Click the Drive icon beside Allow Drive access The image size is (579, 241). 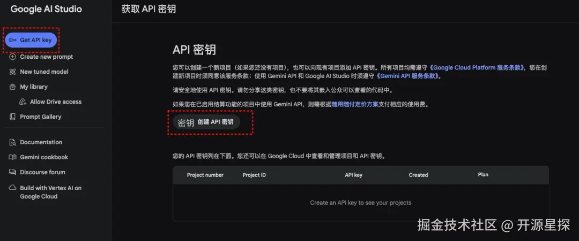[23, 102]
